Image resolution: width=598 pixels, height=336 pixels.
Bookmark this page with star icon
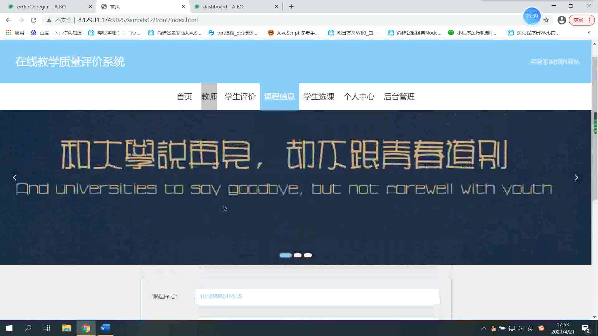tap(546, 20)
